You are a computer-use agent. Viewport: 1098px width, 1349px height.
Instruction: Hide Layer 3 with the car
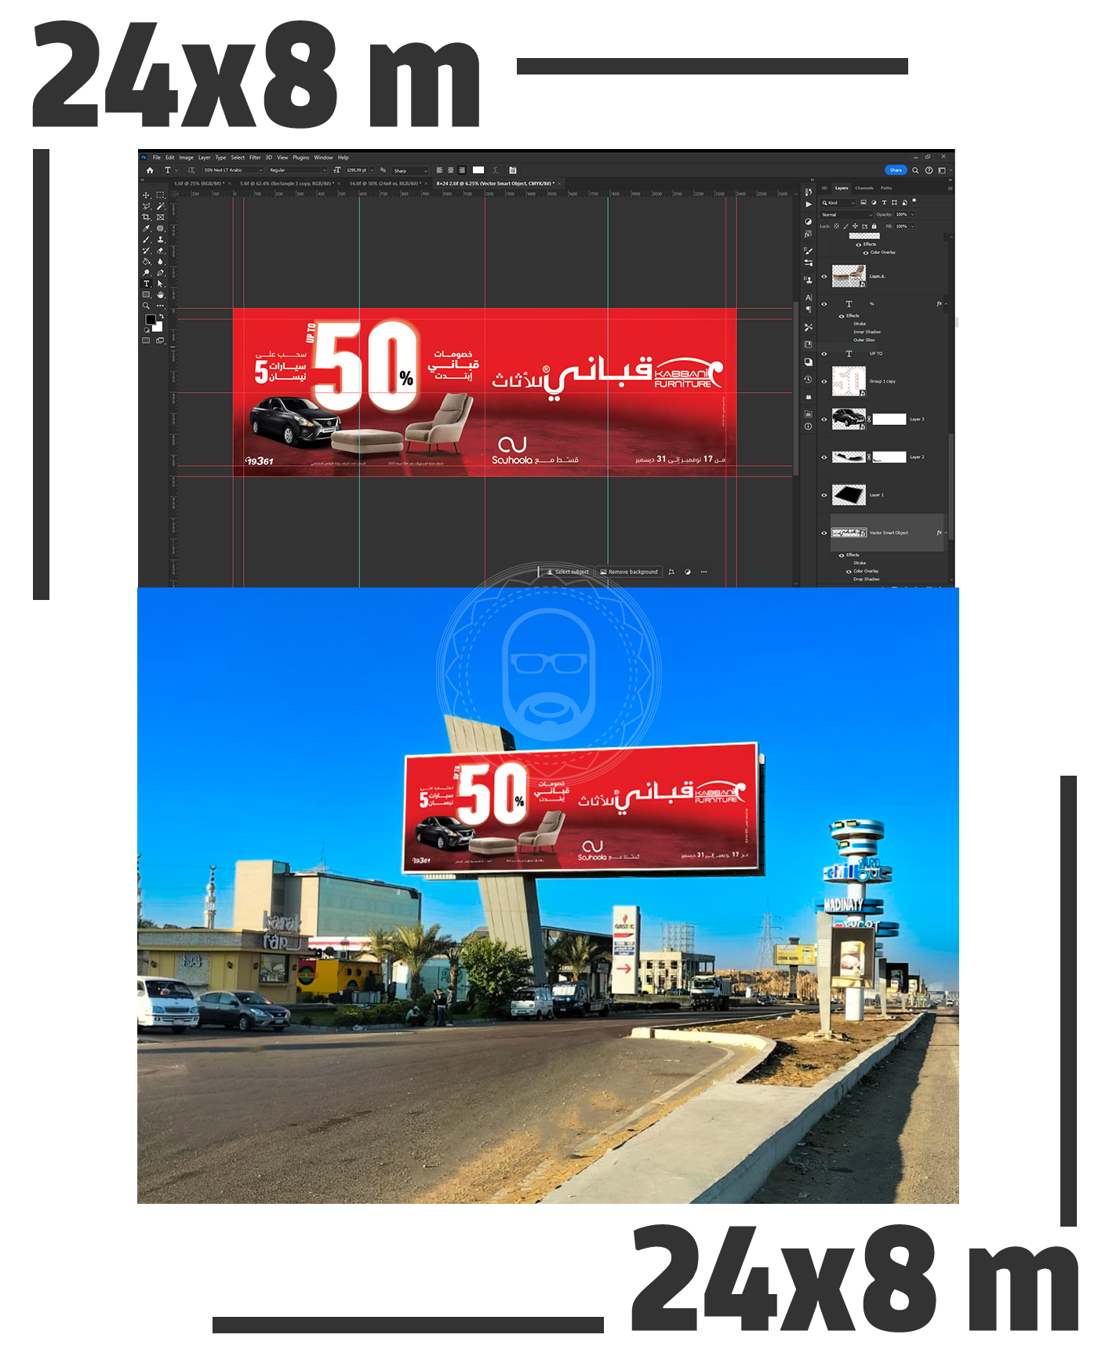click(823, 420)
